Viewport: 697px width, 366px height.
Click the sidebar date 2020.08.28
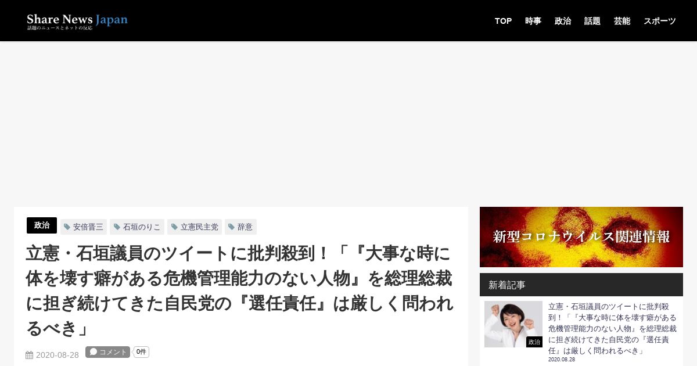click(562, 360)
